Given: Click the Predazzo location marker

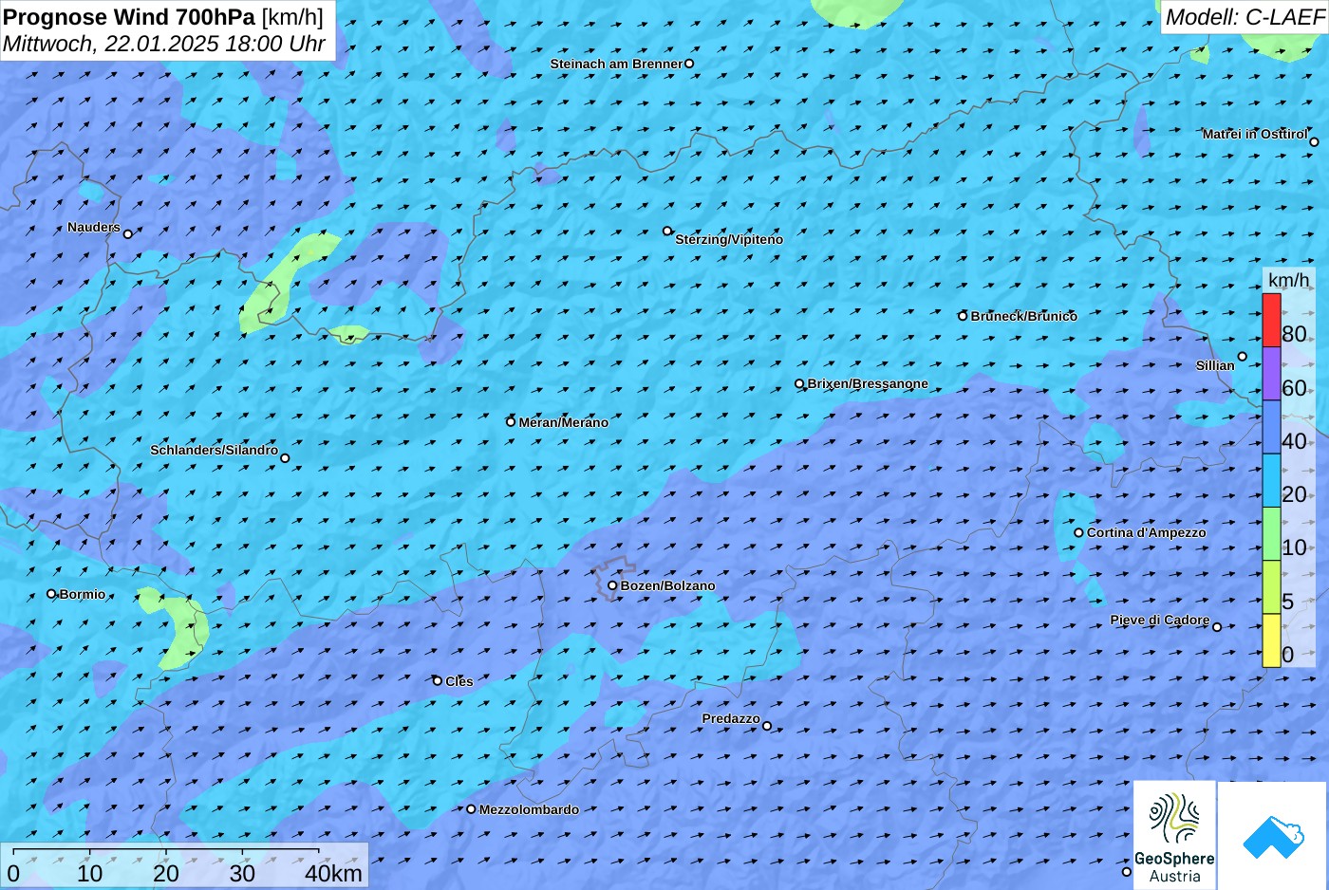Looking at the screenshot, I should (767, 726).
